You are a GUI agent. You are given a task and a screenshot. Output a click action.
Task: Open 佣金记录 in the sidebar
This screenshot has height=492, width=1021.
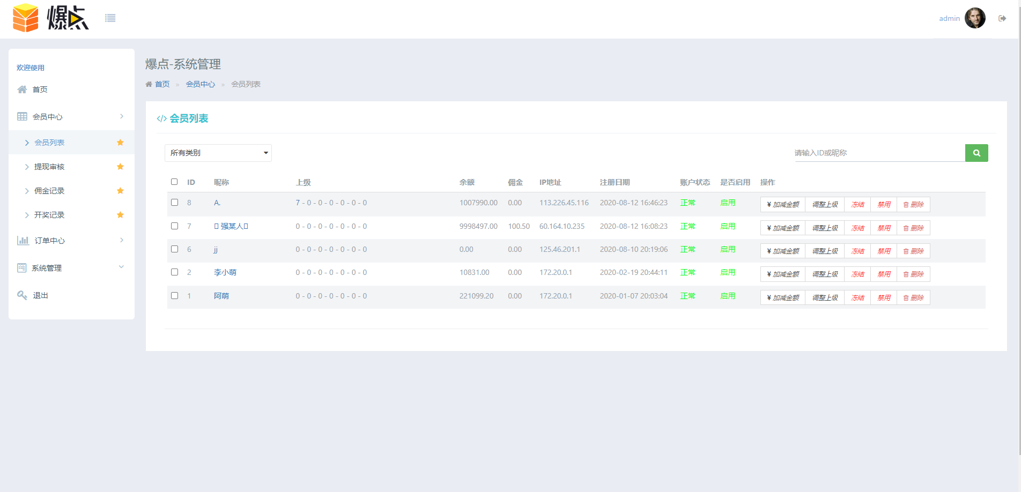[49, 191]
